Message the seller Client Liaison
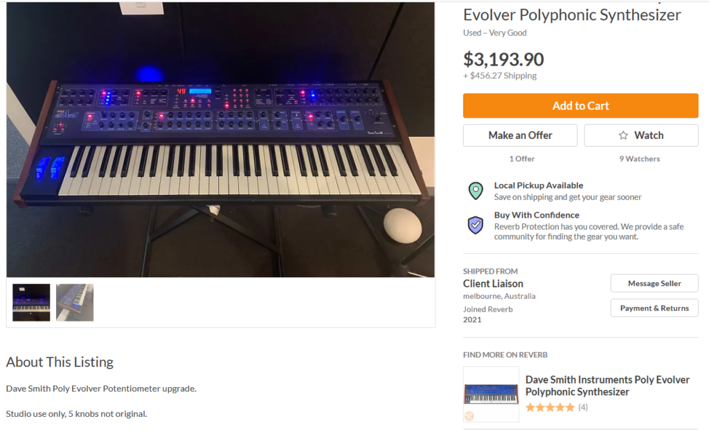Viewport: 709px width, 430px height. point(654,283)
